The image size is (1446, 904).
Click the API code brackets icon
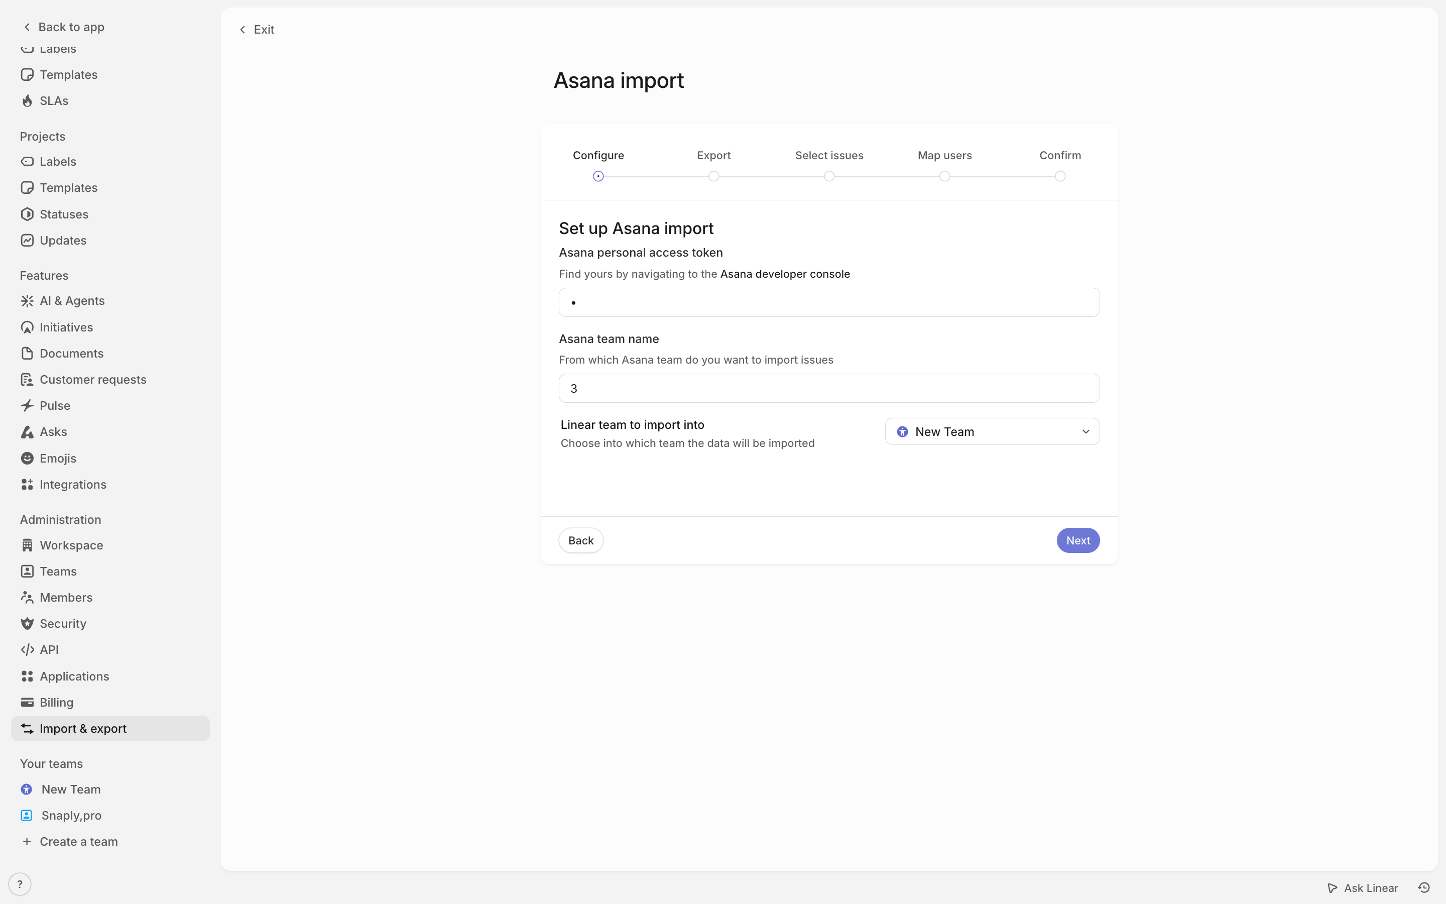pos(27,650)
